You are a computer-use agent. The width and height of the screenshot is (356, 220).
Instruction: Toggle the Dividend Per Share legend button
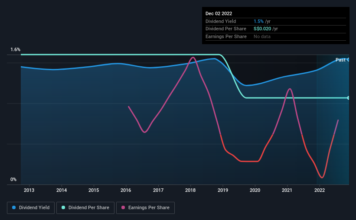tap(85, 208)
